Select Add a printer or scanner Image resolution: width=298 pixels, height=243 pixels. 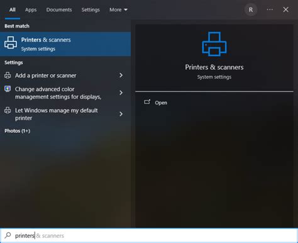point(65,76)
